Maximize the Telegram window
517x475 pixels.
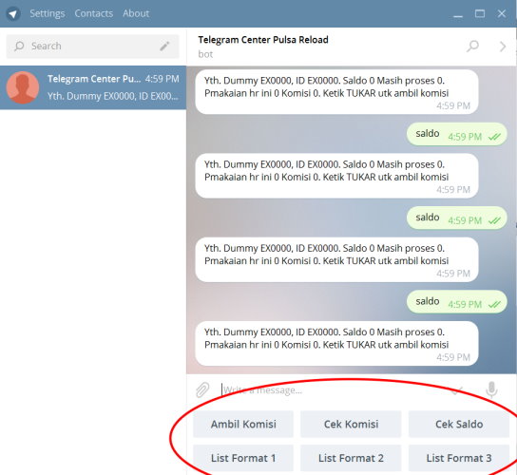[479, 14]
